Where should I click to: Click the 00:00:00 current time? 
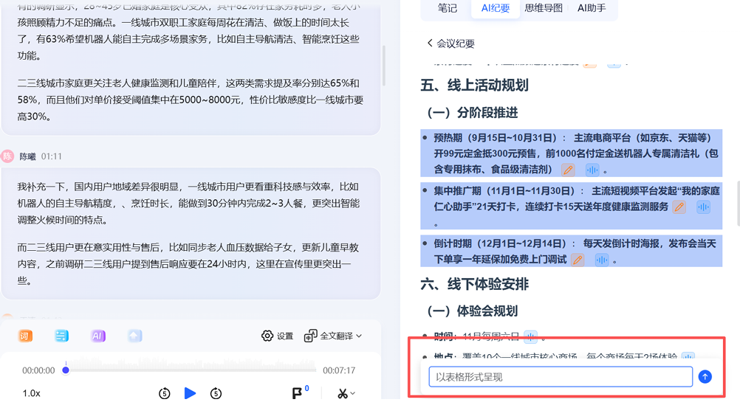[38, 370]
